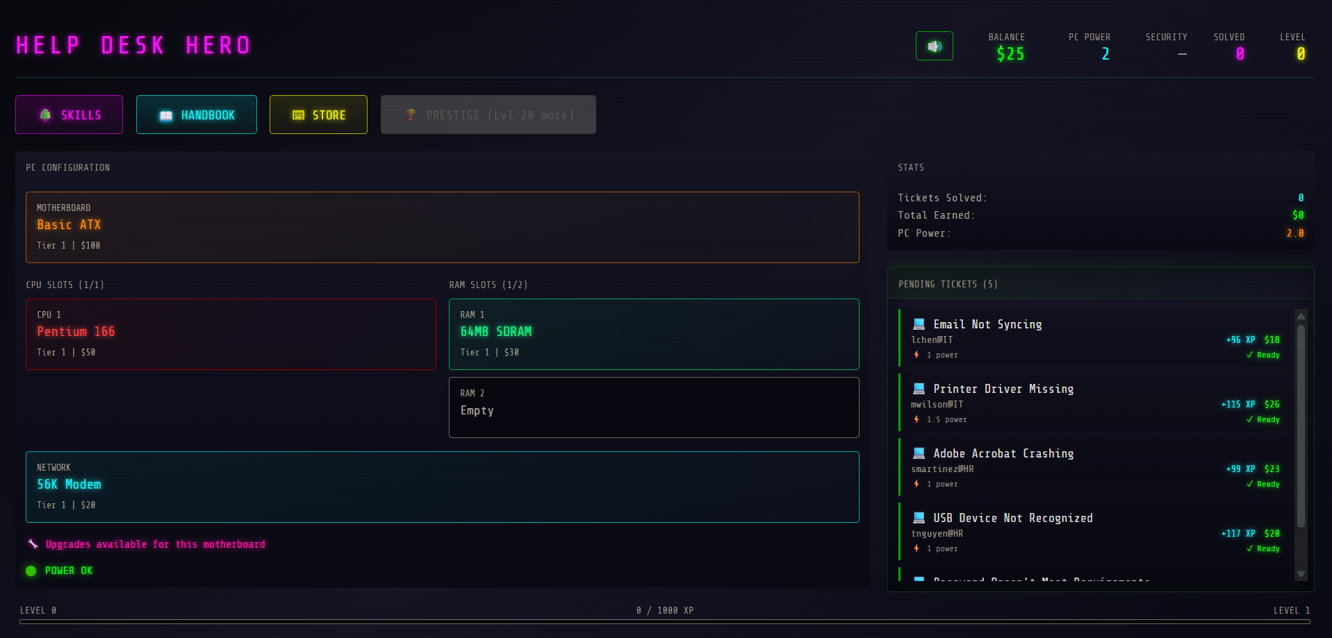1332x638 pixels.
Task: Click the Email Not Syncing computer icon
Action: pos(919,324)
